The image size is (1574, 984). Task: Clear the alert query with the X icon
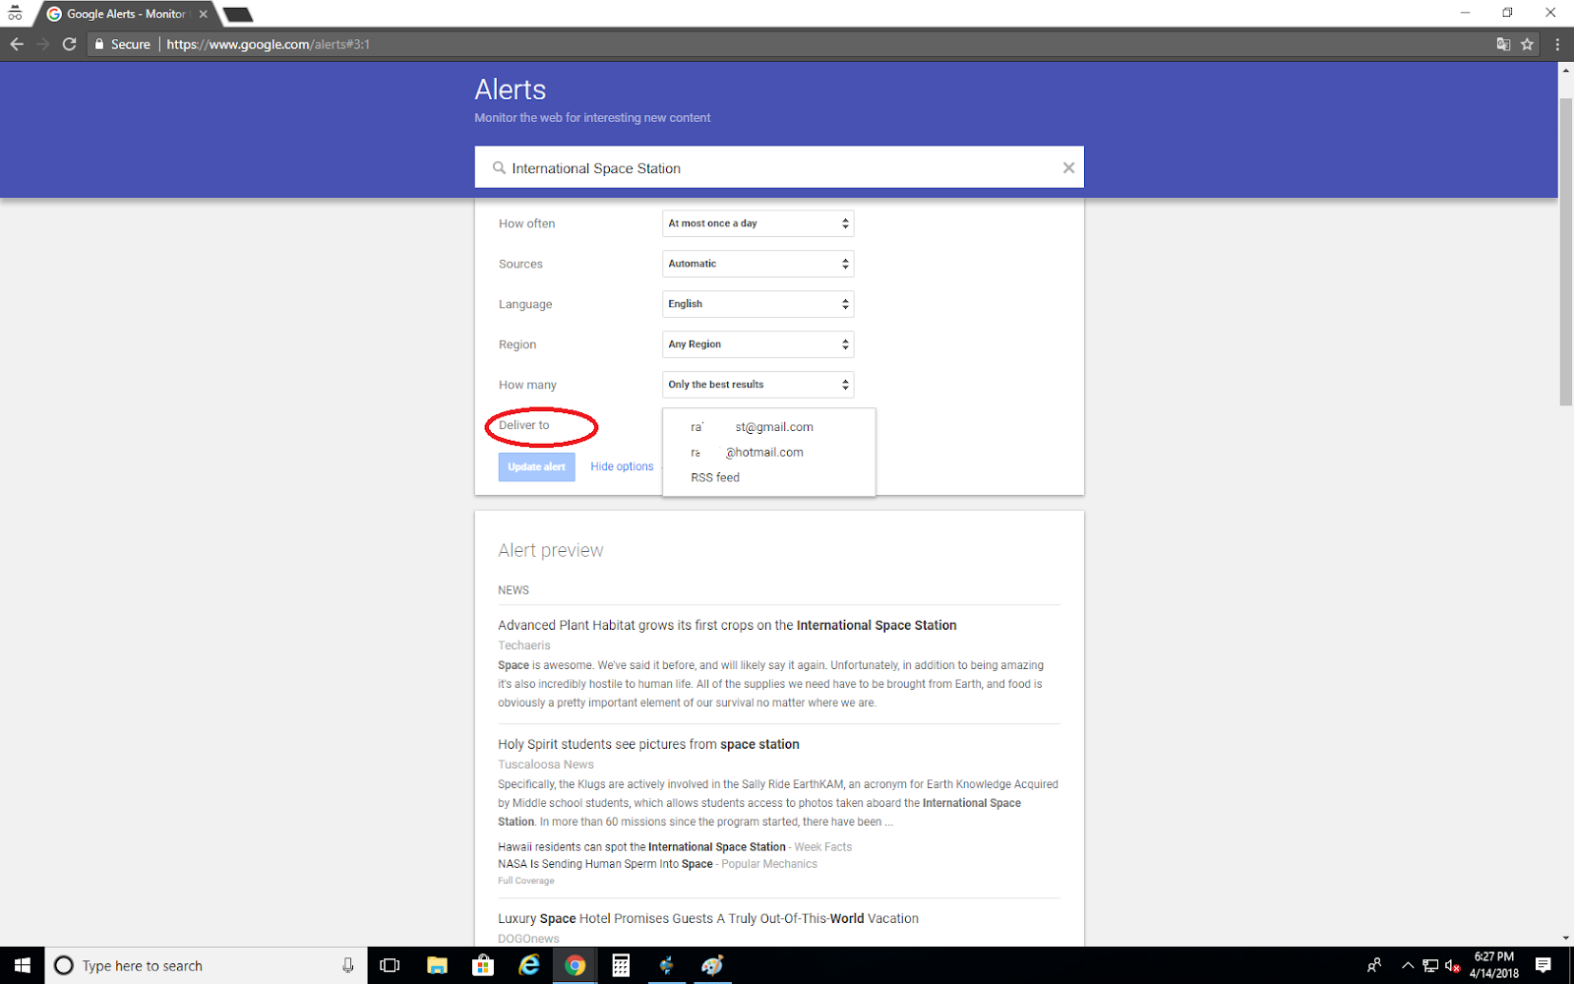pos(1068,168)
